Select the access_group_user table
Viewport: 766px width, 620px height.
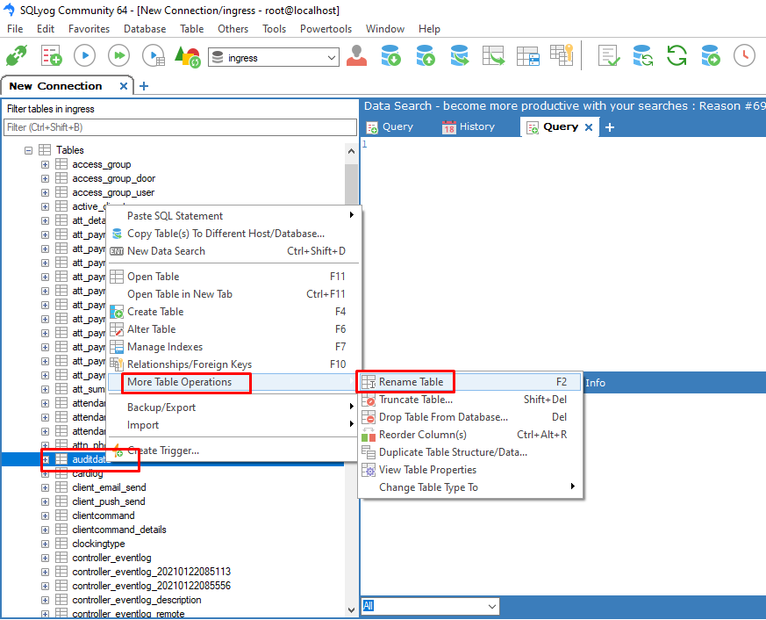tap(113, 192)
